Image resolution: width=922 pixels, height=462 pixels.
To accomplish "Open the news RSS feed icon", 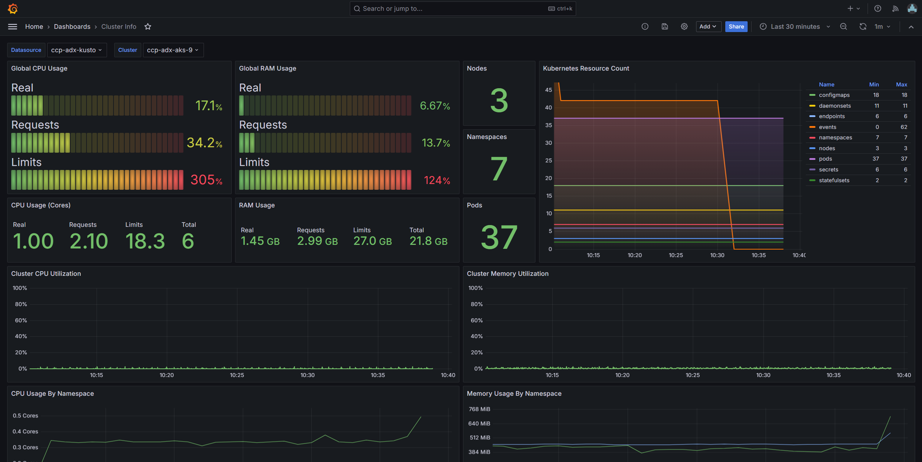I will coord(895,9).
